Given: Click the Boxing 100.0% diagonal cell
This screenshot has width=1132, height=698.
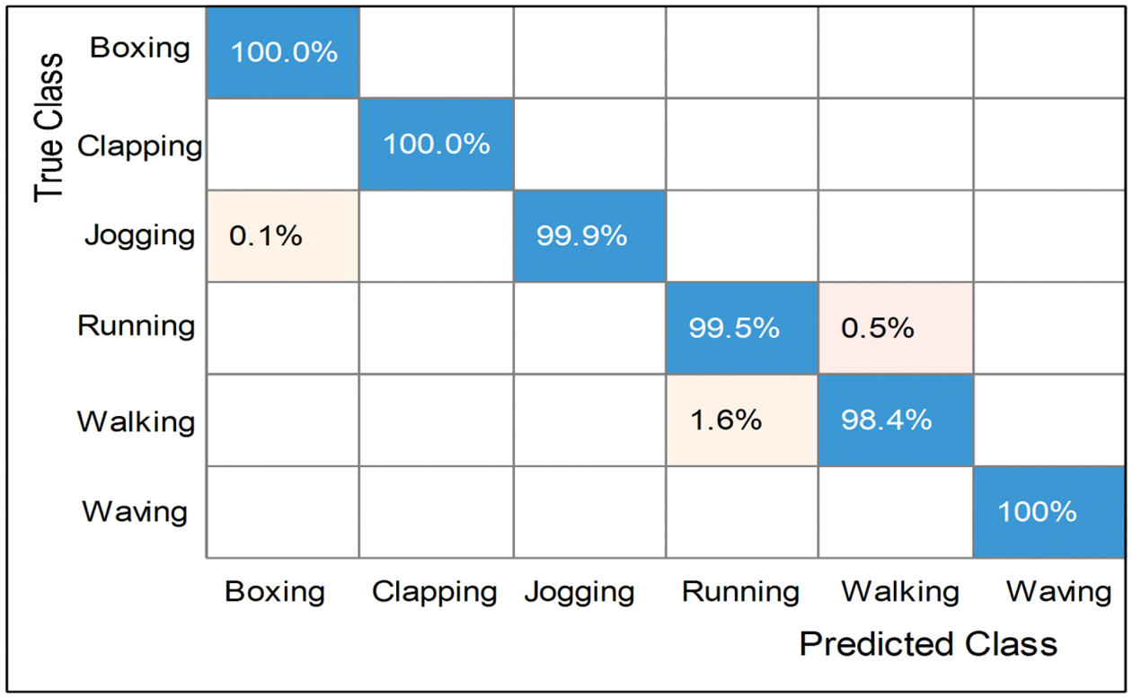Looking at the screenshot, I should (283, 52).
